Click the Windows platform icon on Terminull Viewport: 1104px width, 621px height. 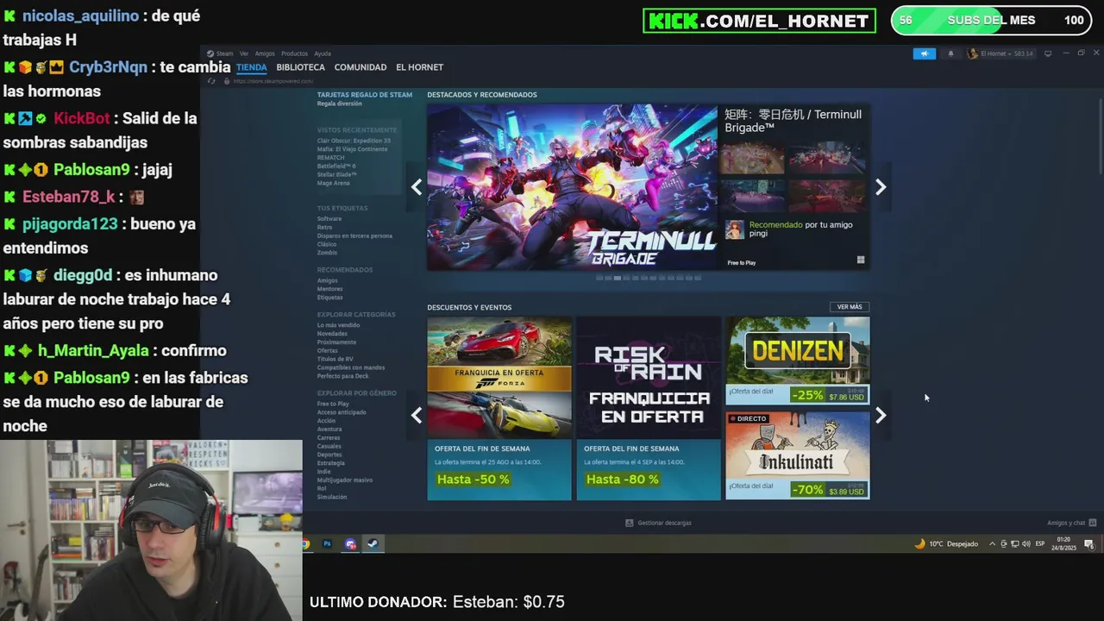click(x=861, y=260)
